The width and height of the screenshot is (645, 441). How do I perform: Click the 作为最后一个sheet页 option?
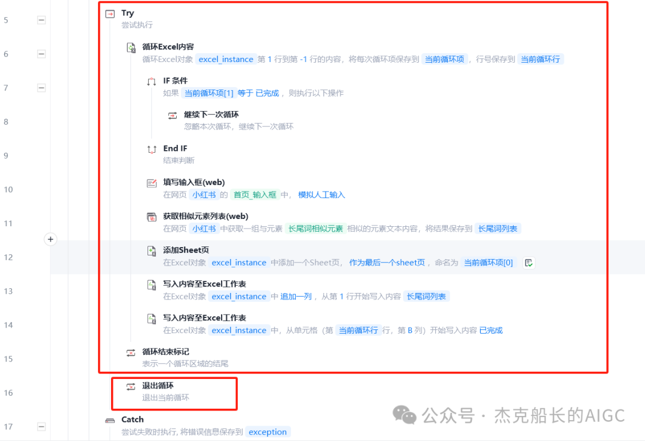point(386,263)
